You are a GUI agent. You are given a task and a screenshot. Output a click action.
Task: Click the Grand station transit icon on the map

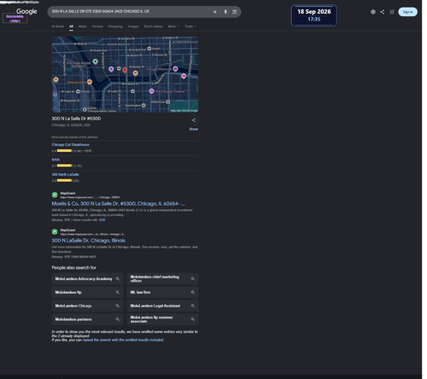point(149,49)
